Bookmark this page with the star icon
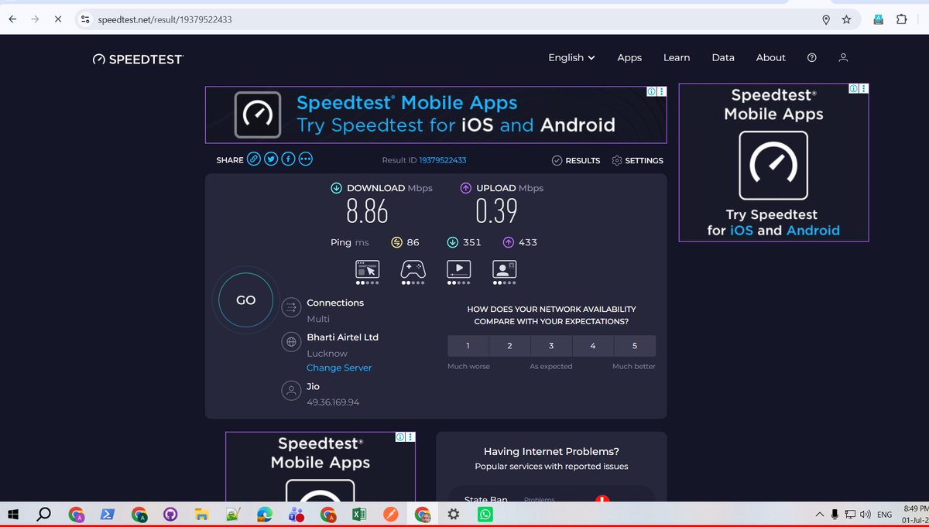The height and width of the screenshot is (527, 929). click(x=846, y=19)
